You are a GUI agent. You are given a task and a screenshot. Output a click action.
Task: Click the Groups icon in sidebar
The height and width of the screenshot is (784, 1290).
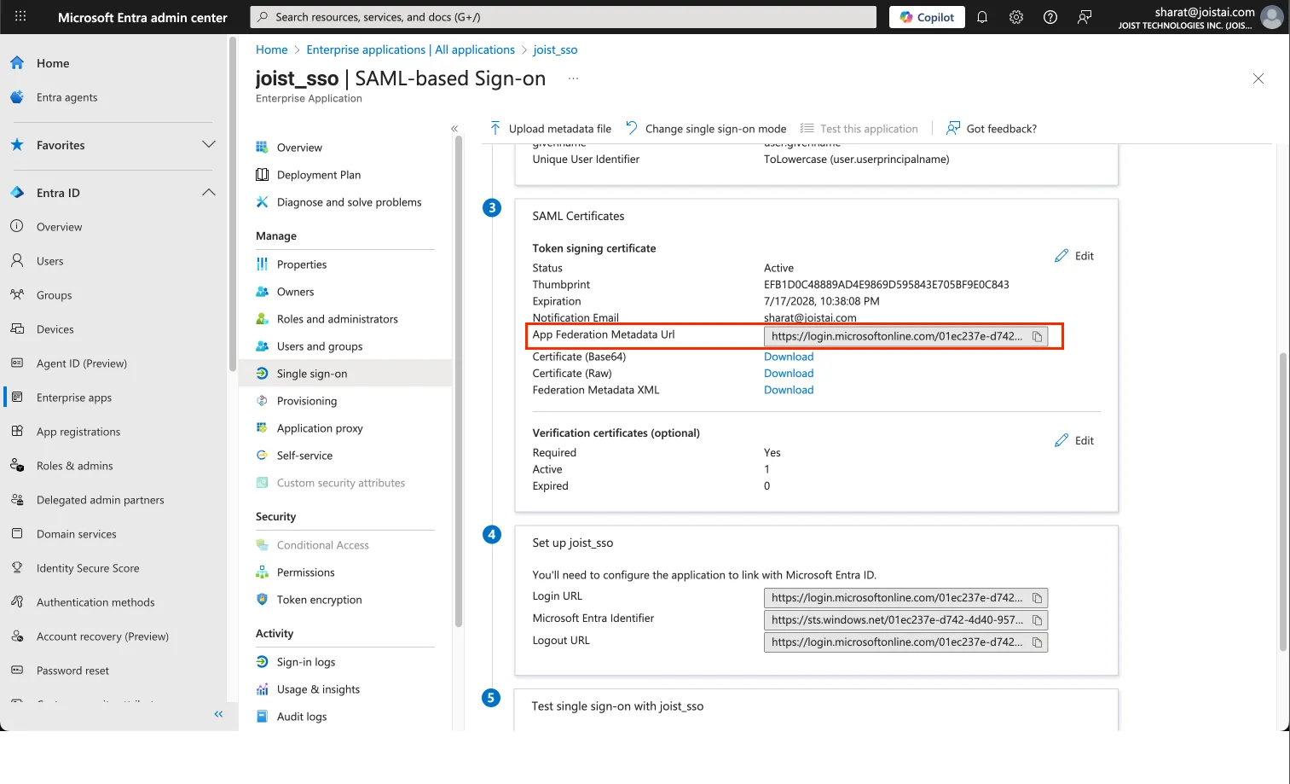(17, 295)
